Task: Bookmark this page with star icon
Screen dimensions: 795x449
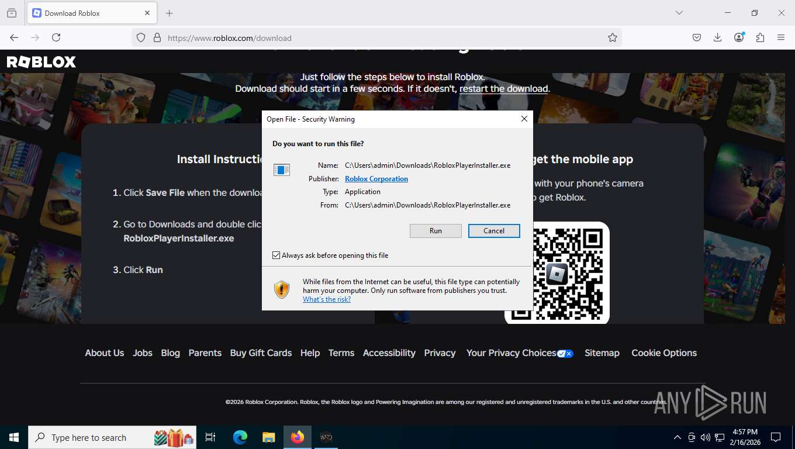Action: pyautogui.click(x=613, y=37)
